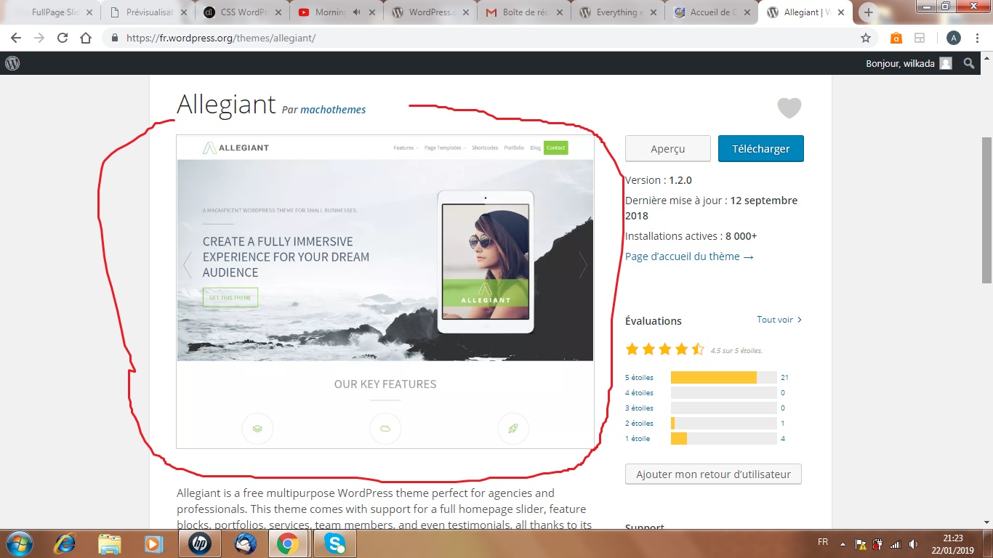993x558 pixels.
Task: Open Chrome three-dot menu
Action: click(x=977, y=38)
